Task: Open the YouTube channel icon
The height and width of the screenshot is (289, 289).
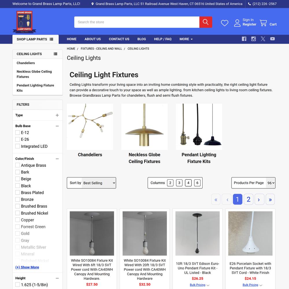Action: click(x=273, y=39)
